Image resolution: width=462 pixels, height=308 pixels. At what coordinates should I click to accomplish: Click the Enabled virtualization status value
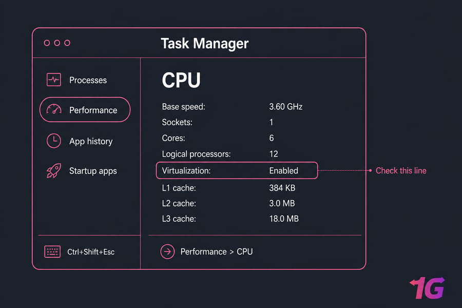284,170
